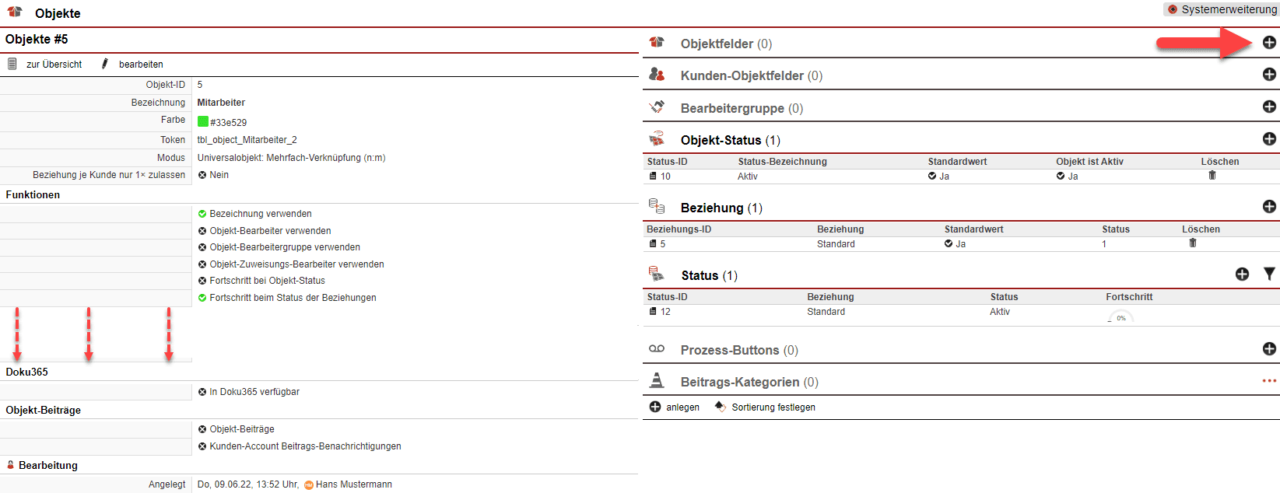Click plus icon next to Kunden-Objektfelder
The image size is (1280, 493).
tap(1268, 75)
